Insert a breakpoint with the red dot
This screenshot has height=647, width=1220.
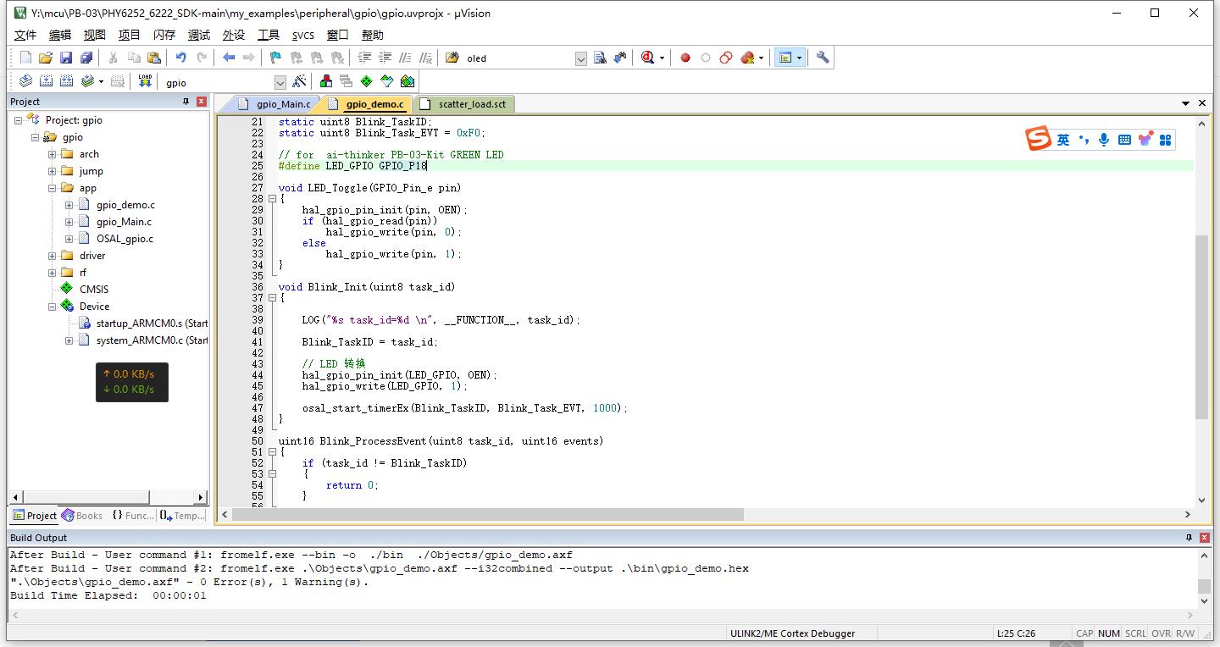pos(685,58)
